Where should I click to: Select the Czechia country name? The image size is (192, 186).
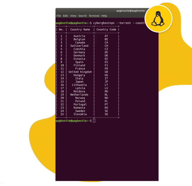click(79, 49)
